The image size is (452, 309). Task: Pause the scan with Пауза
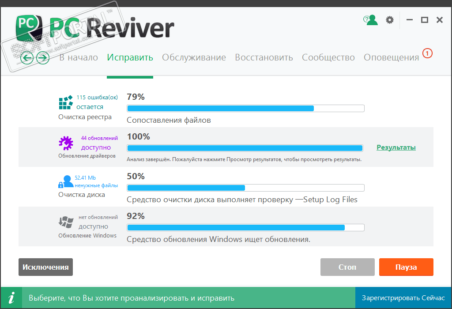406,267
